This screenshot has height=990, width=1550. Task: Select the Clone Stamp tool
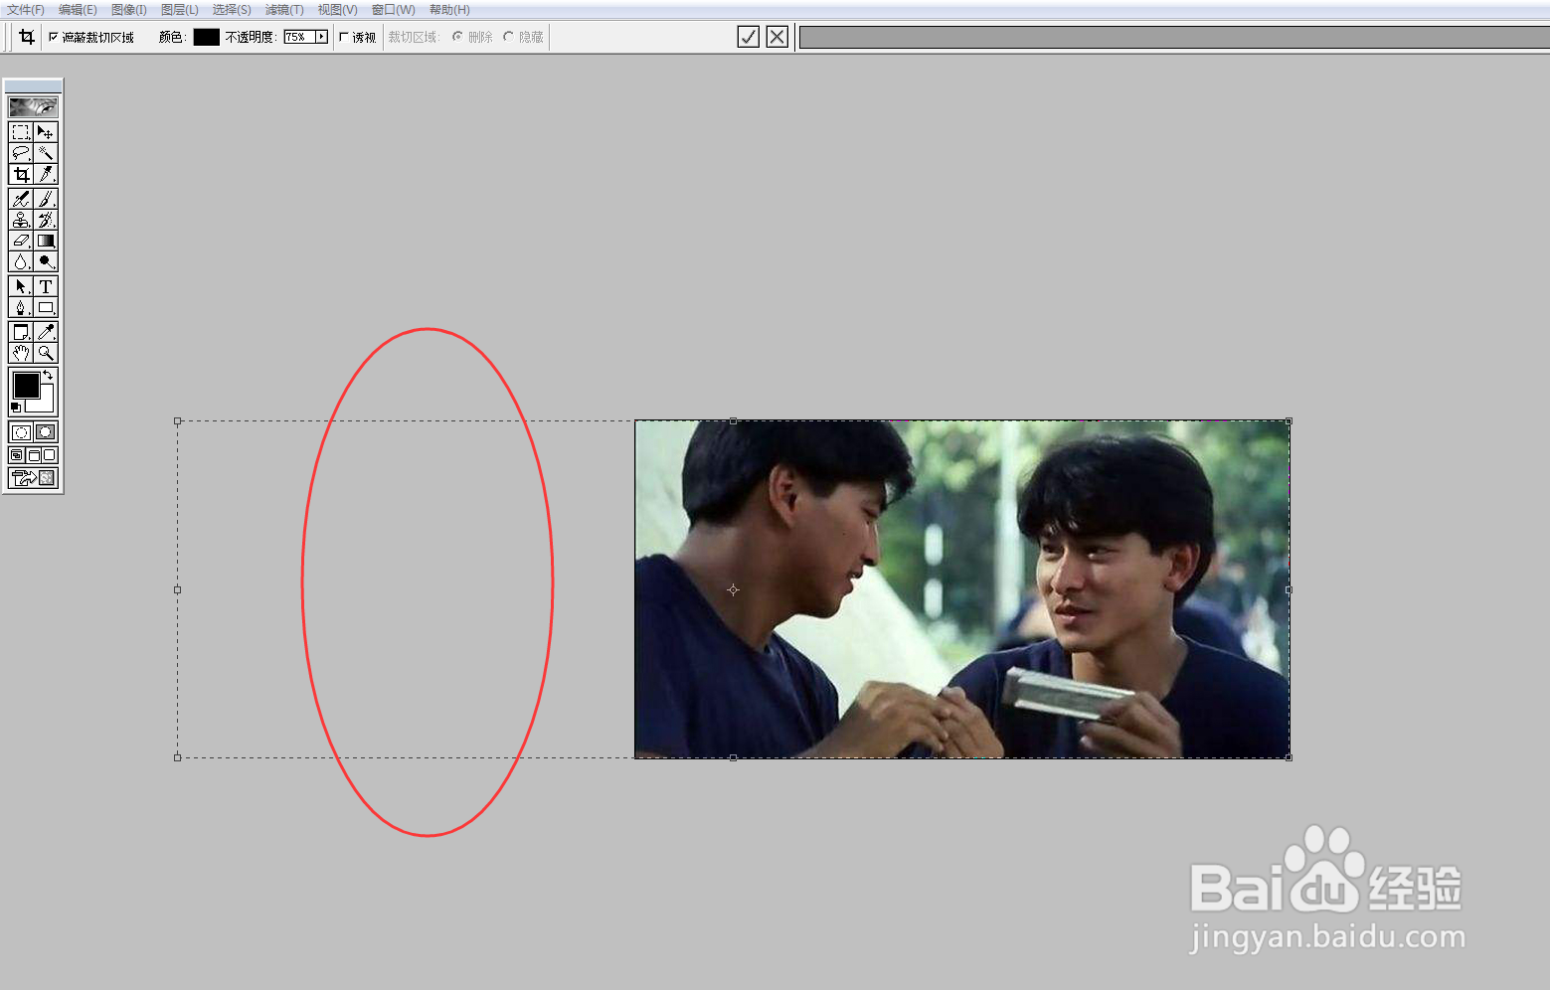click(x=21, y=220)
